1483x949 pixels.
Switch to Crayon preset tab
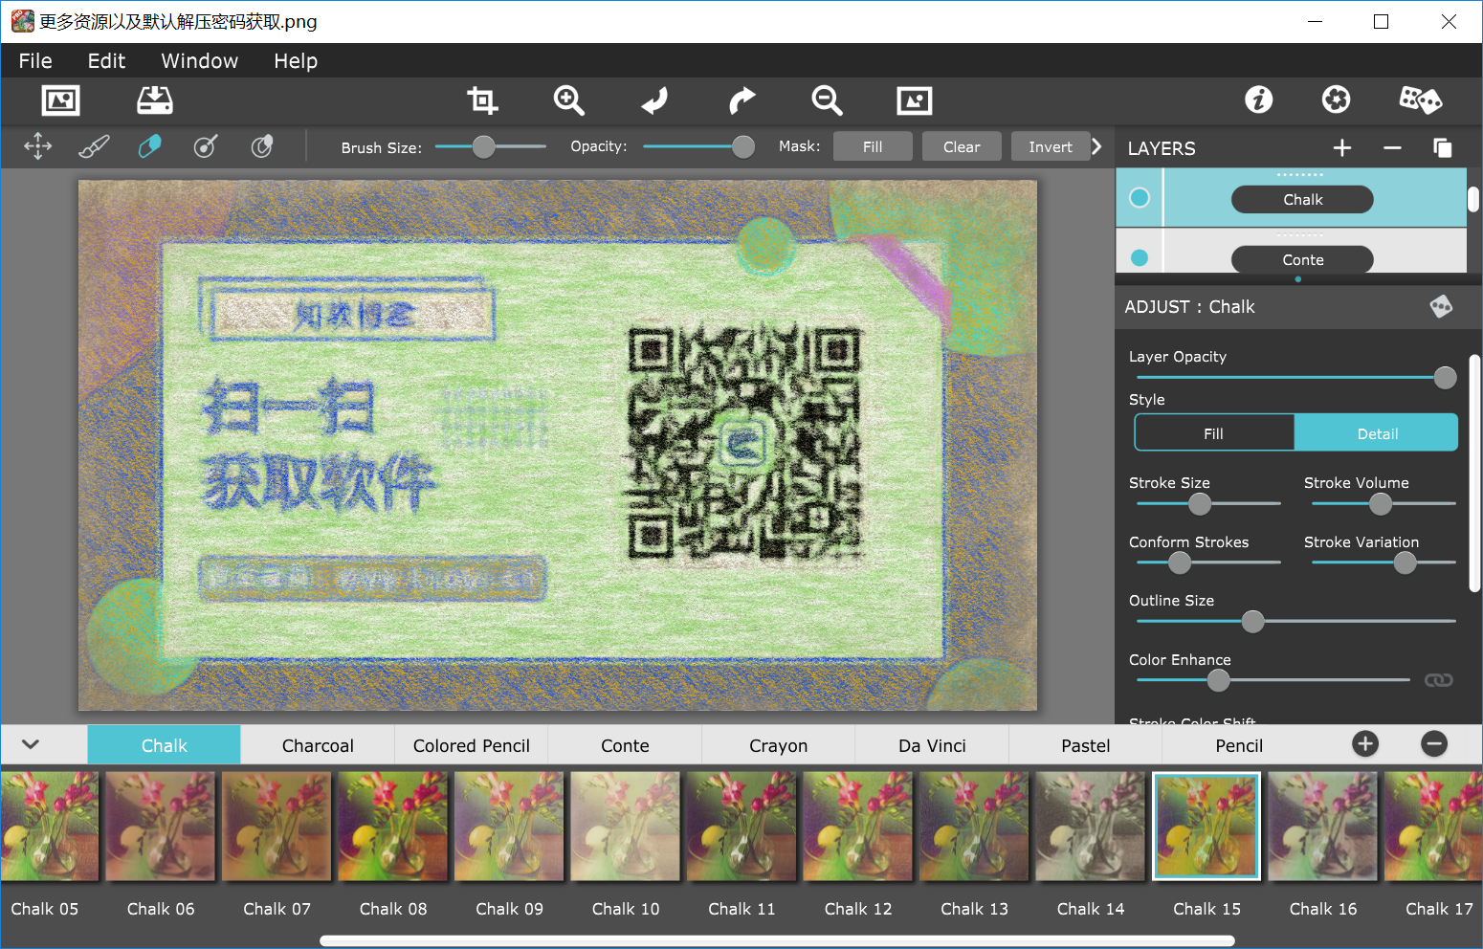pyautogui.click(x=779, y=745)
